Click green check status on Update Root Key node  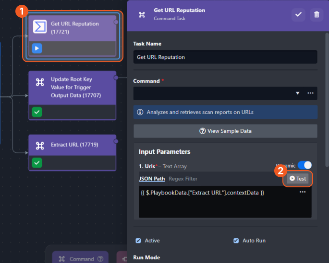point(37,112)
